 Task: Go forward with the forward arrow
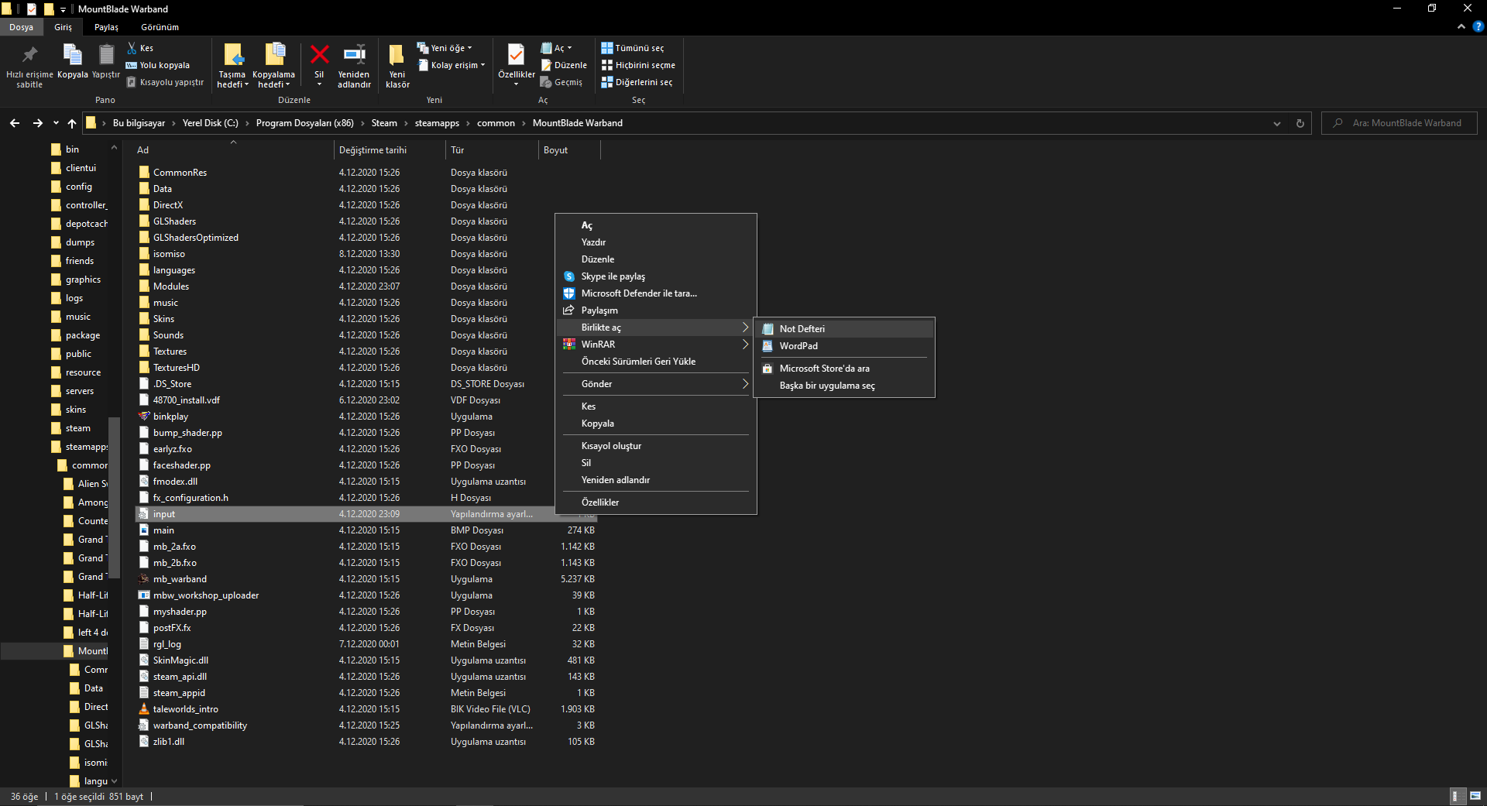click(x=37, y=123)
